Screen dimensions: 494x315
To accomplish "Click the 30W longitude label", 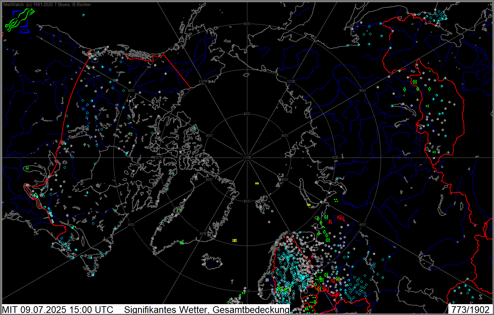I will click(203, 234).
